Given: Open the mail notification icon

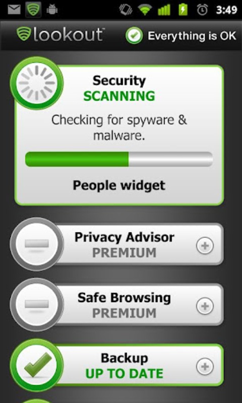Looking at the screenshot, I should click(x=14, y=10).
